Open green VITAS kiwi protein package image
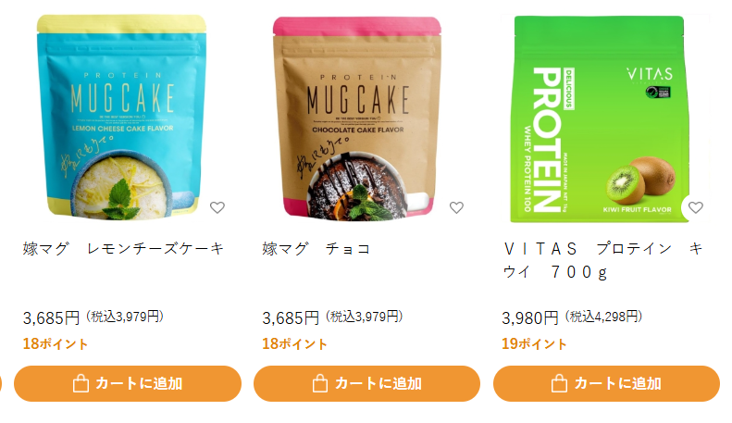The width and height of the screenshot is (732, 423). point(600,119)
